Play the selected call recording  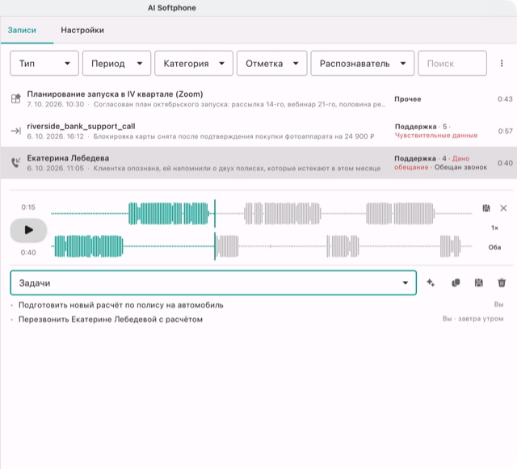click(x=28, y=230)
